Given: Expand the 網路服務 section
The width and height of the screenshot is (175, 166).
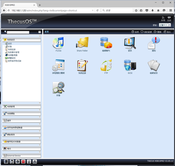Looking at the screenshot, I should 22,134.
